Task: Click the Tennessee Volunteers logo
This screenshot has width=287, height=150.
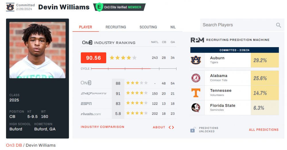Action: click(196, 93)
